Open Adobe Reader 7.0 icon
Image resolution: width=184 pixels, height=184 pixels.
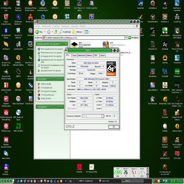6,88
